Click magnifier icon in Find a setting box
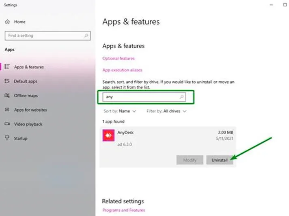 (86, 36)
